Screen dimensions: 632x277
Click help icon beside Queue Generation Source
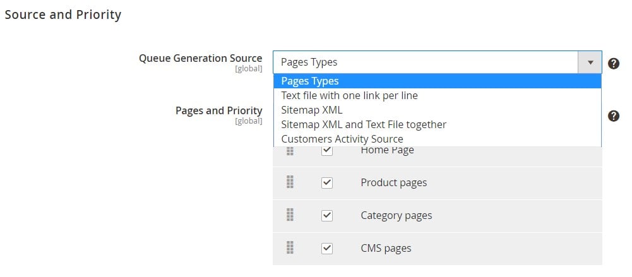coord(614,64)
